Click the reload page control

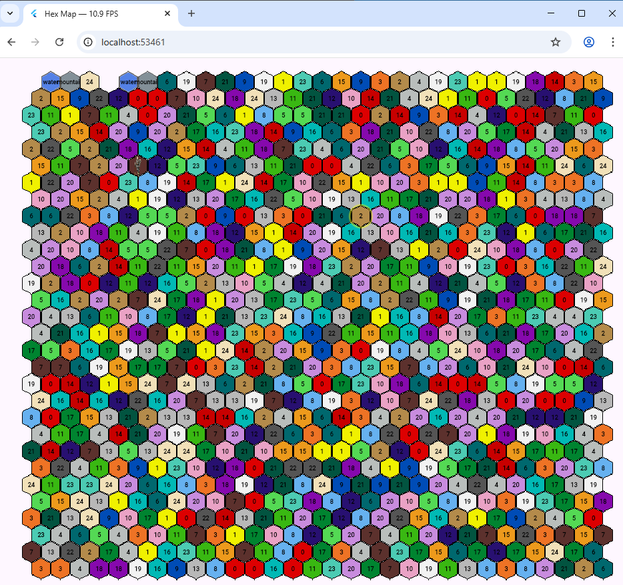[x=59, y=41]
